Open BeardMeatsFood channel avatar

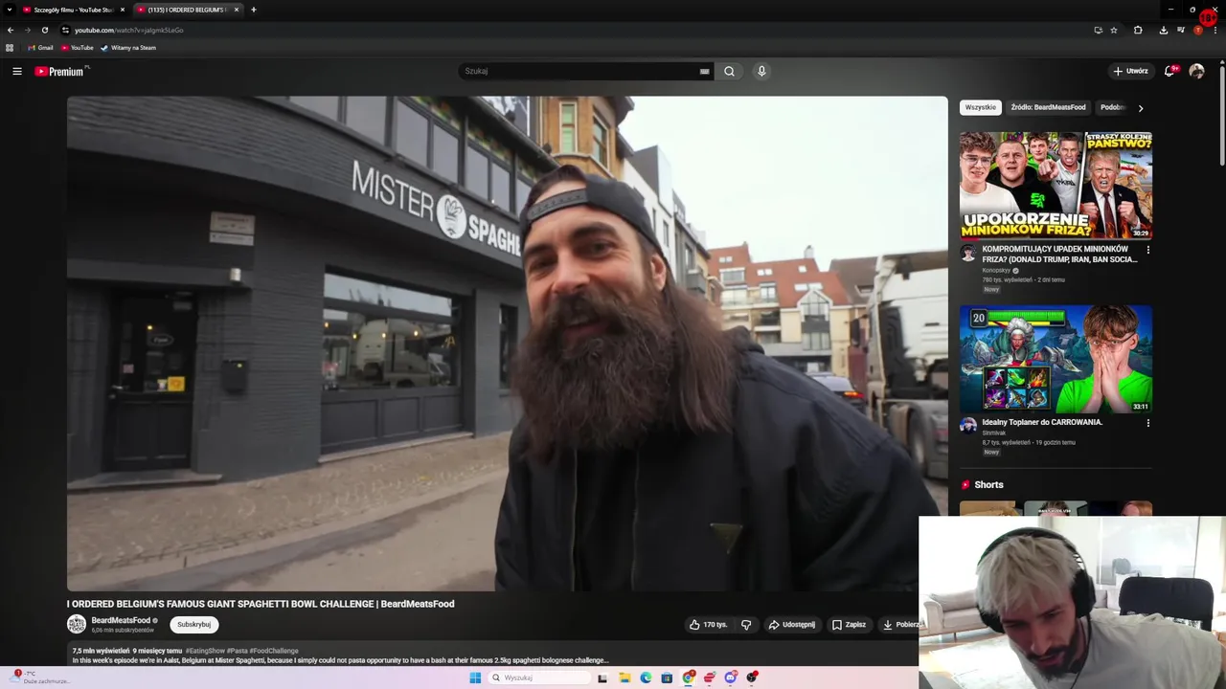[77, 624]
